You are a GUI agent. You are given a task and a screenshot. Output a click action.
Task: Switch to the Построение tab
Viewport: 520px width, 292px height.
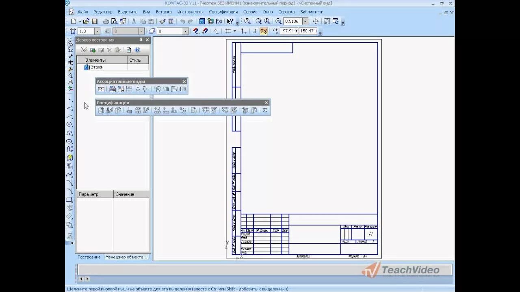pyautogui.click(x=89, y=257)
